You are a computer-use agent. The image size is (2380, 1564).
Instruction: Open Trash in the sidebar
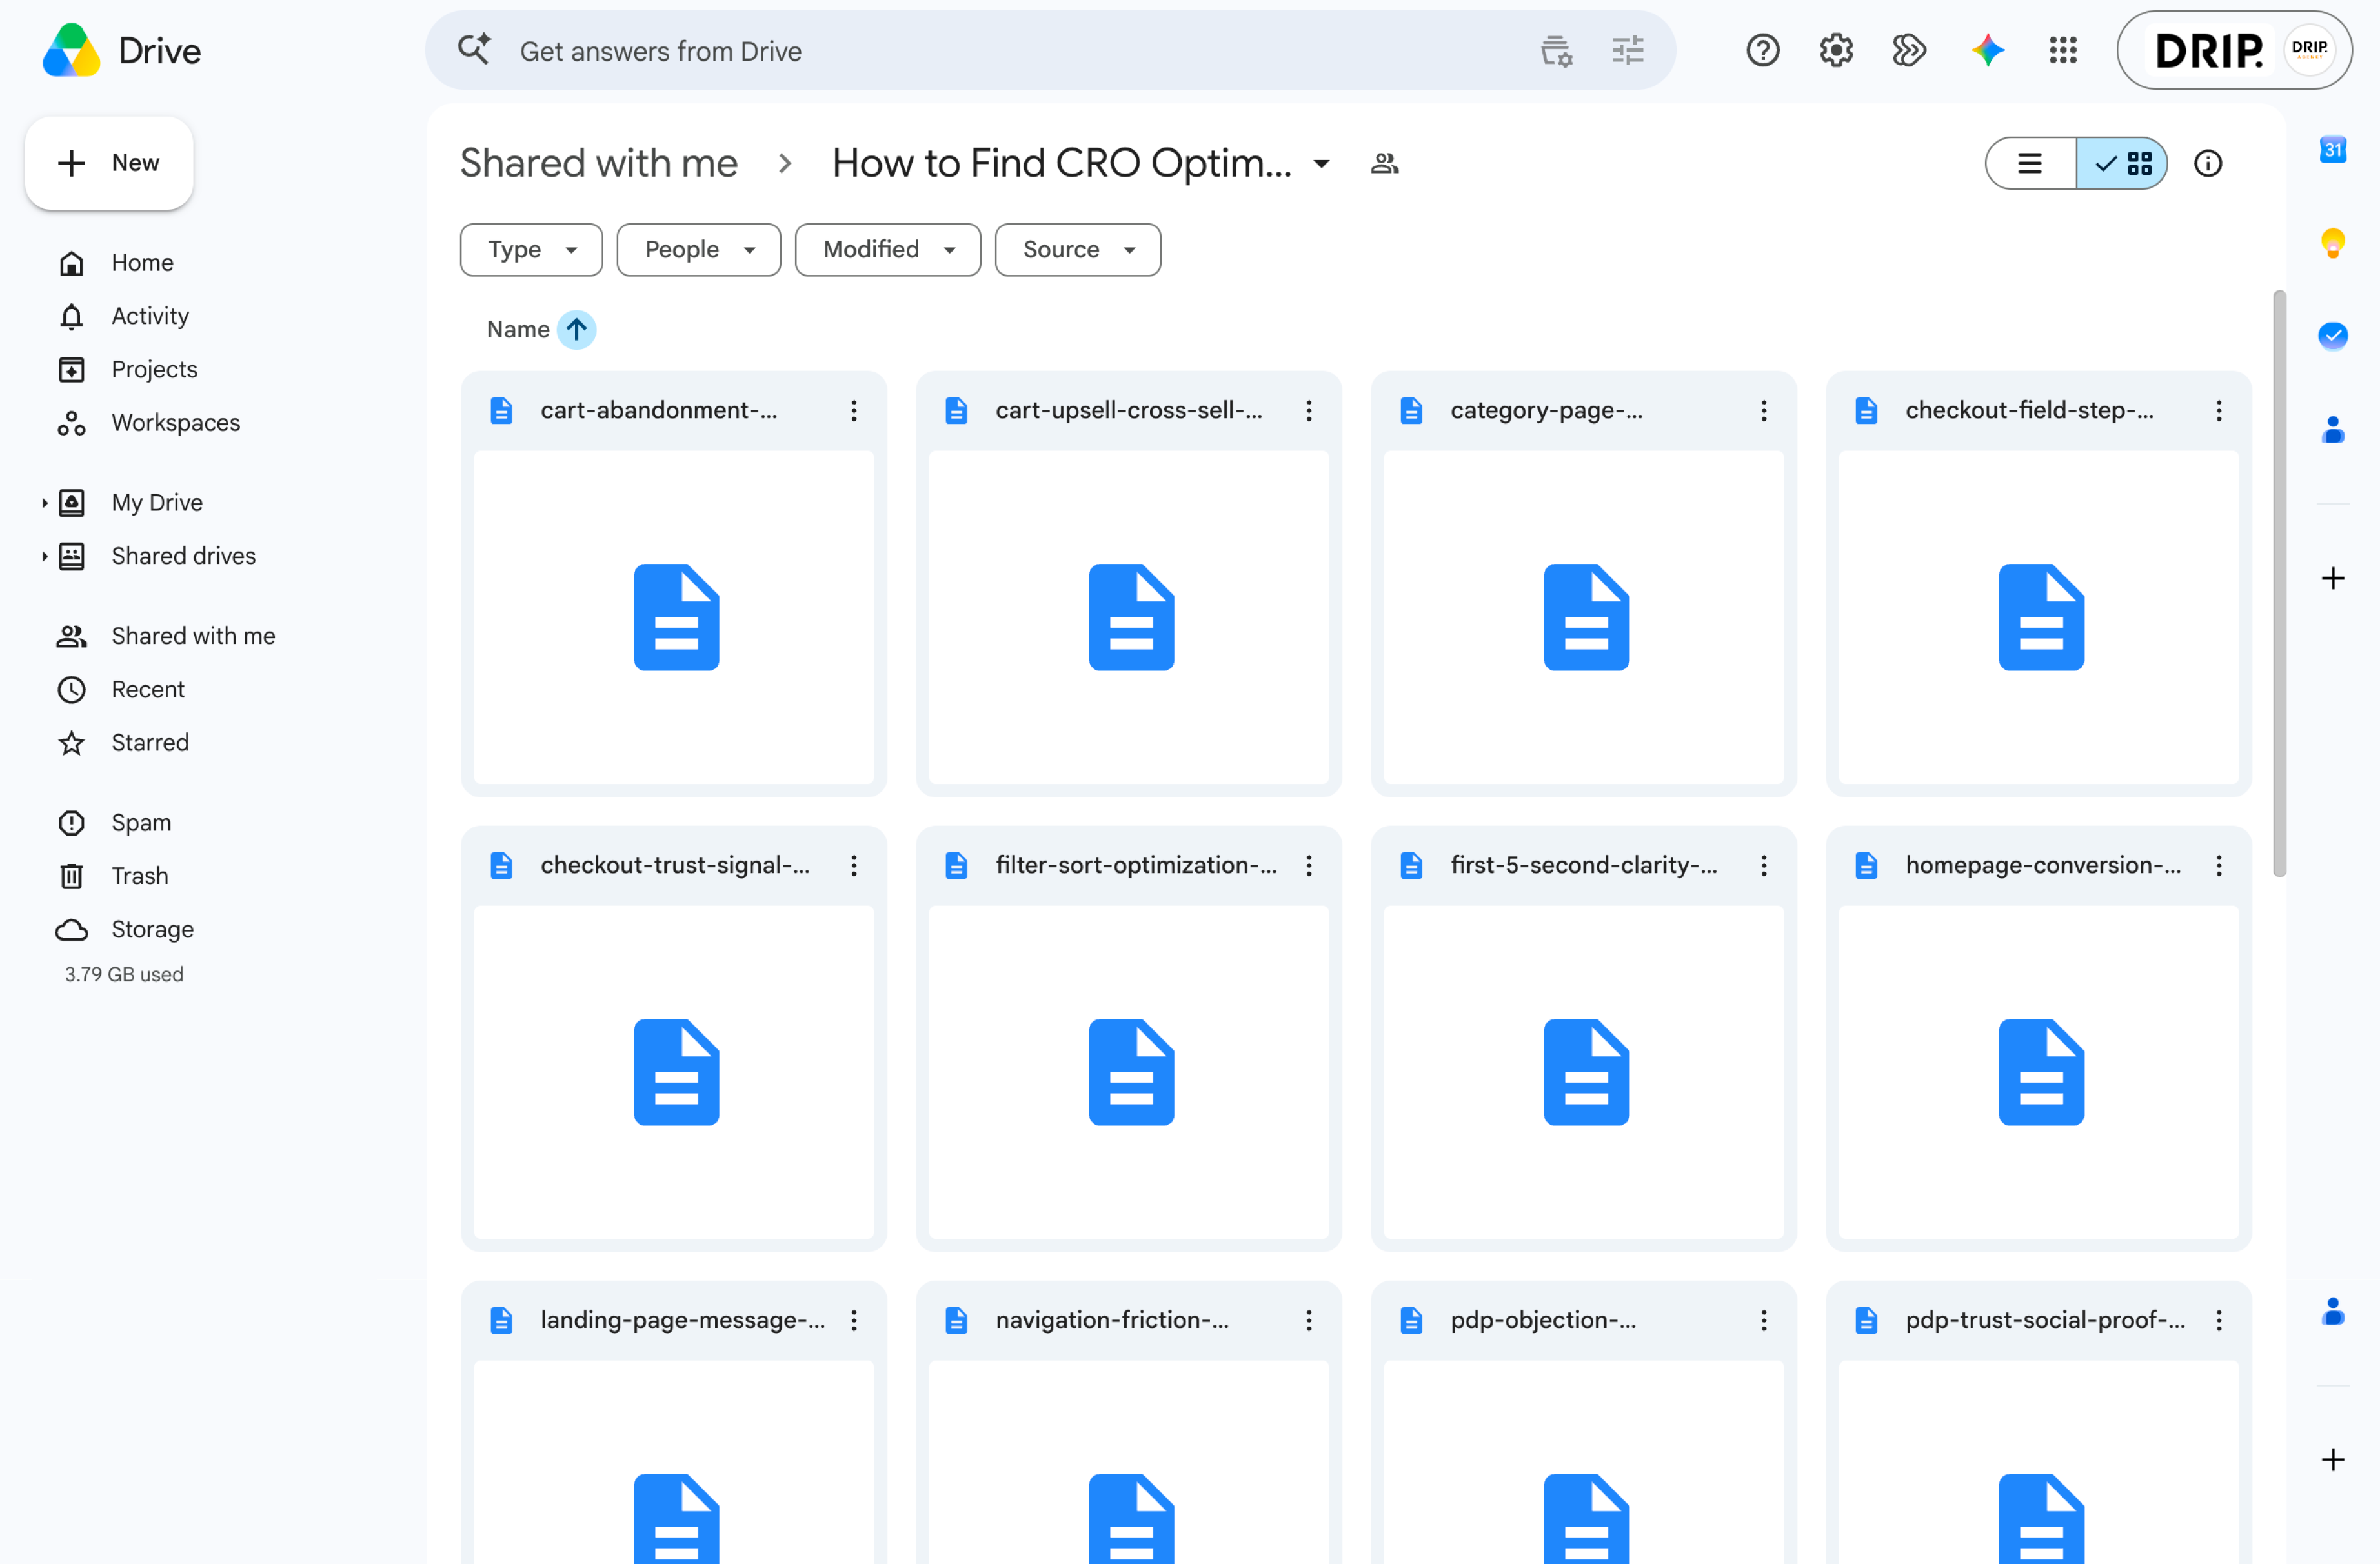click(x=139, y=876)
